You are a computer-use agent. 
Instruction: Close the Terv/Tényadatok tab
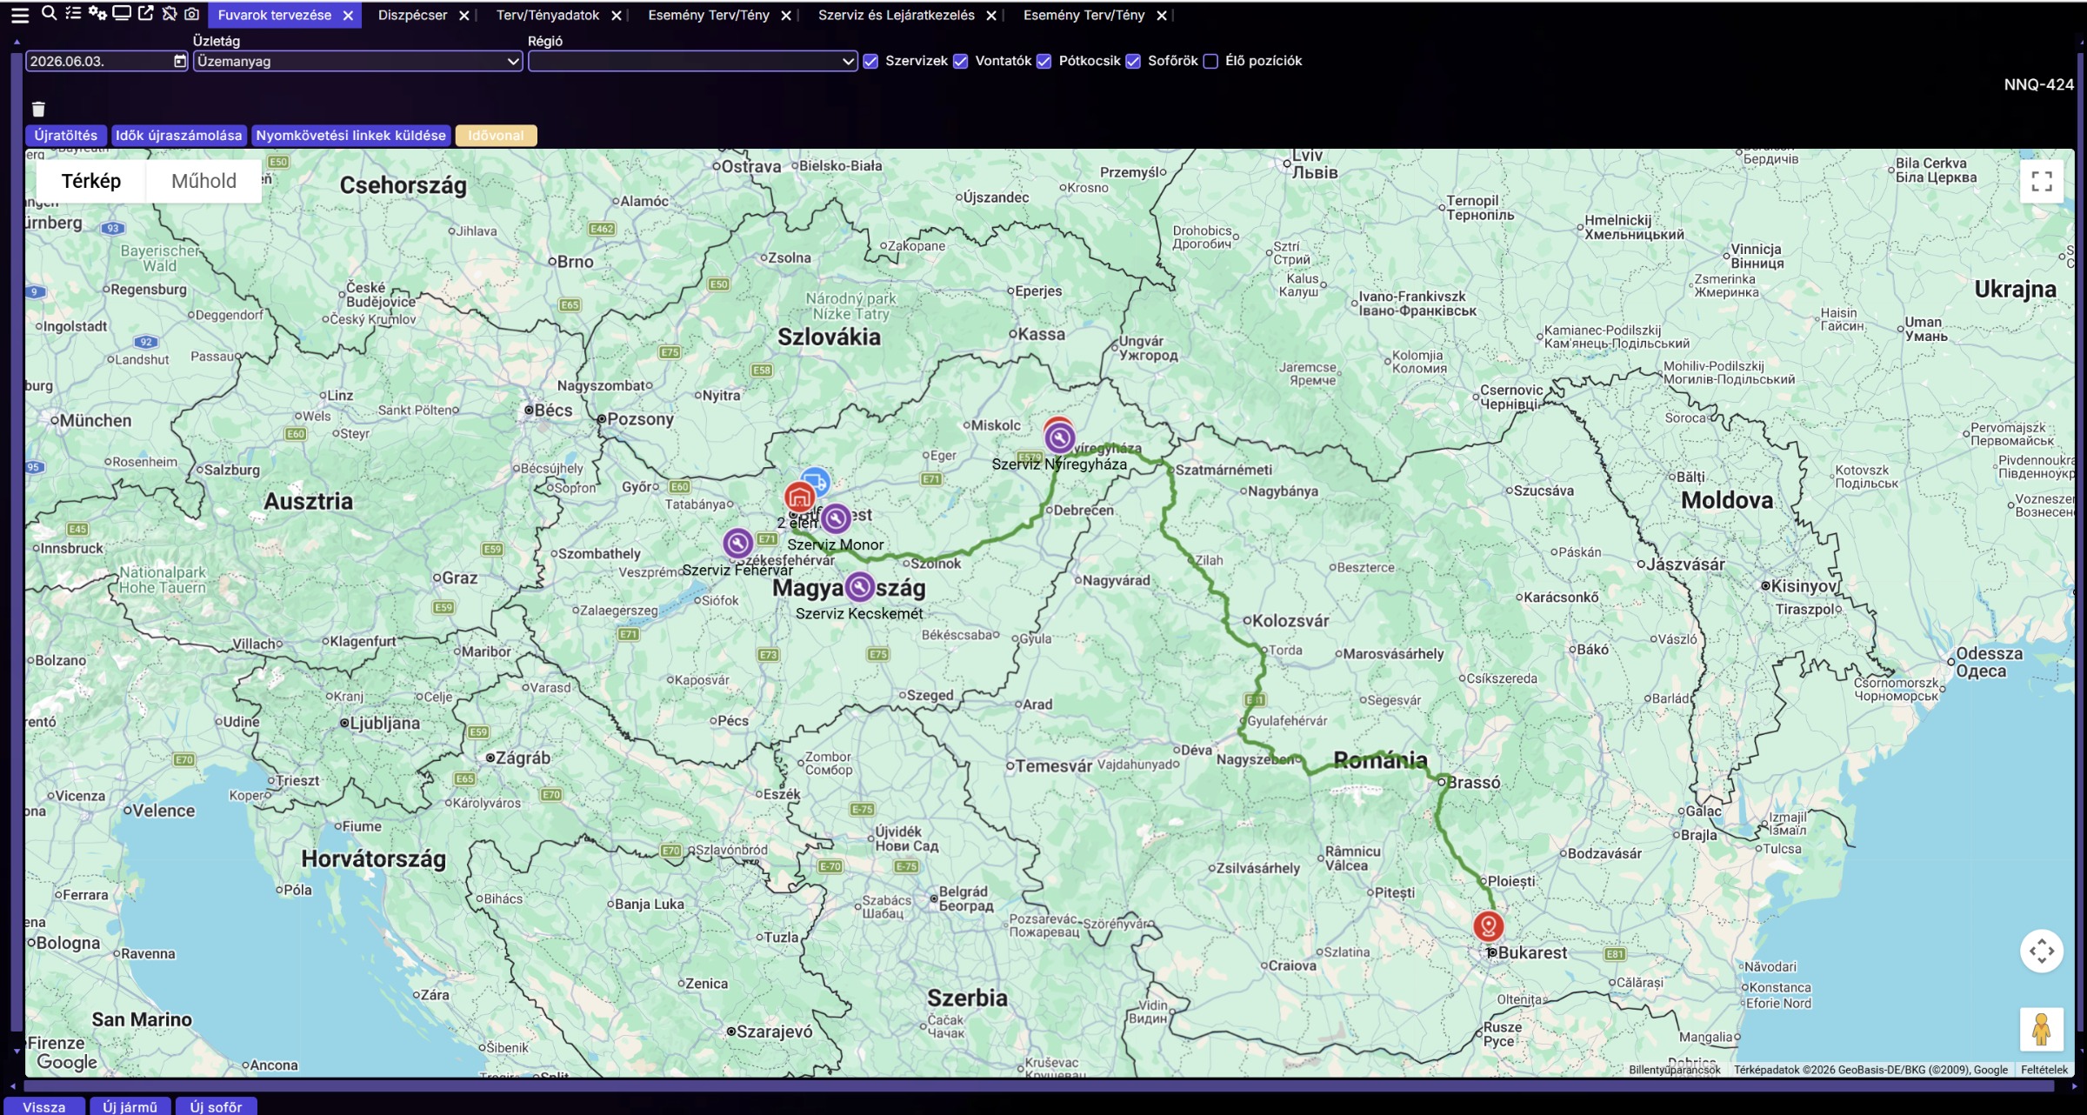click(617, 16)
